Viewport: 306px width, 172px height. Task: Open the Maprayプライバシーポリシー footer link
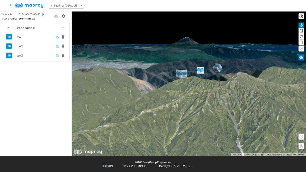tap(176, 166)
